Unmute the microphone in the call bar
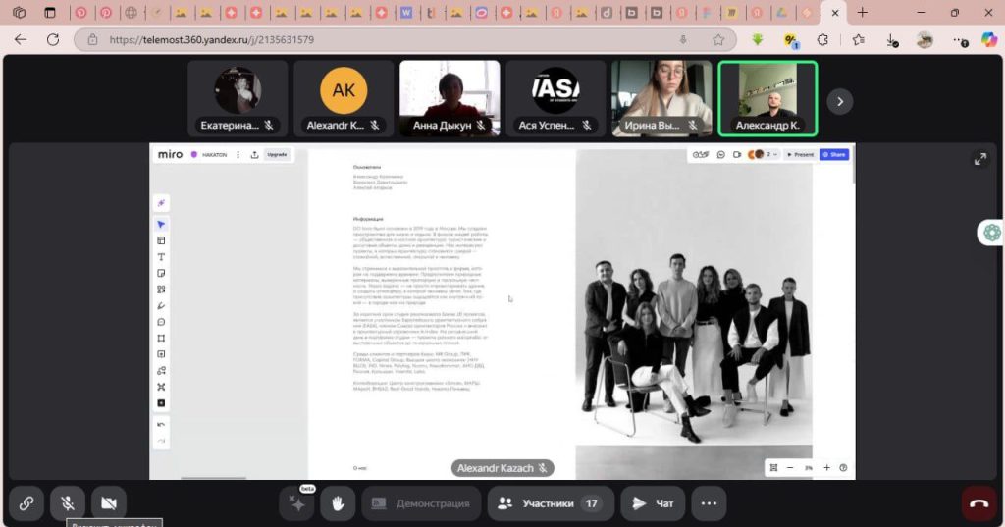The image size is (1005, 527). pyautogui.click(x=68, y=503)
